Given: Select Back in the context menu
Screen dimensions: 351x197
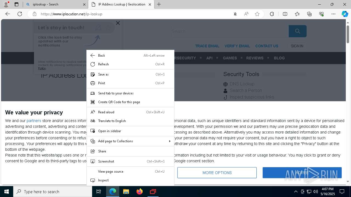Looking at the screenshot, I should click(x=130, y=56).
